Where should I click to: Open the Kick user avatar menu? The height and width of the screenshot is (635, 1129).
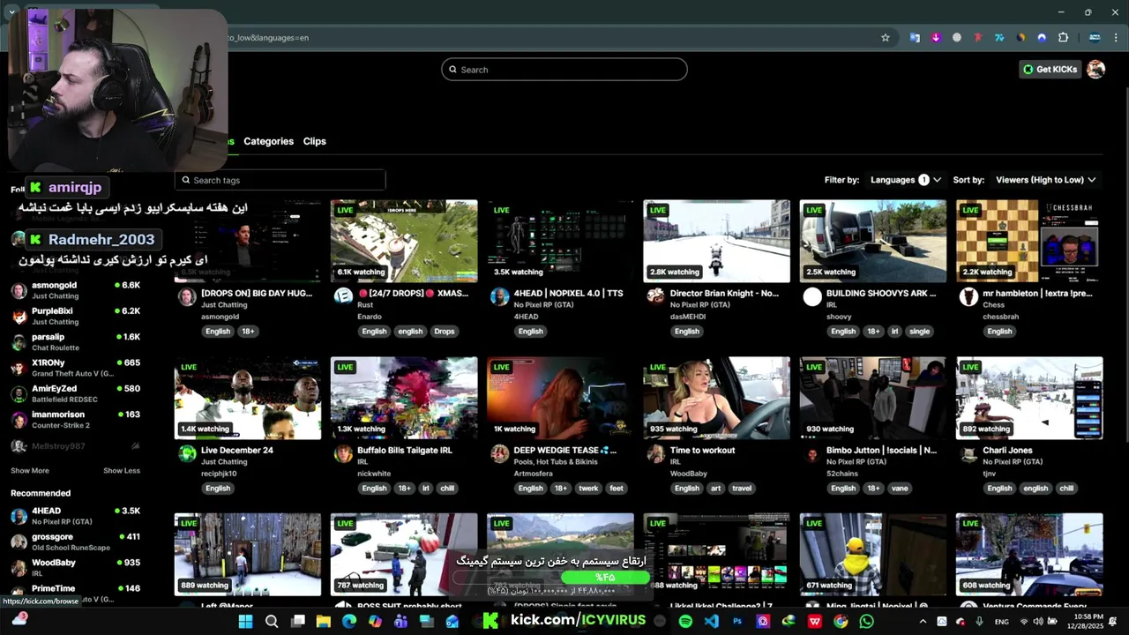[1095, 69]
